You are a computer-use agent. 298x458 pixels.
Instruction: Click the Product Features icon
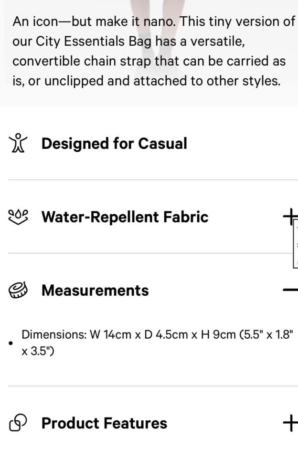point(19,423)
